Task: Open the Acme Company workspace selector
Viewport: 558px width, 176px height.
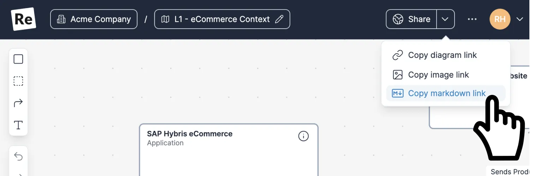Action: pyautogui.click(x=94, y=19)
